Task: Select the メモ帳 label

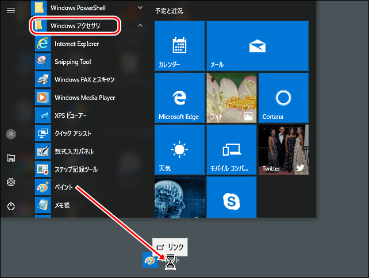Action: [62, 205]
